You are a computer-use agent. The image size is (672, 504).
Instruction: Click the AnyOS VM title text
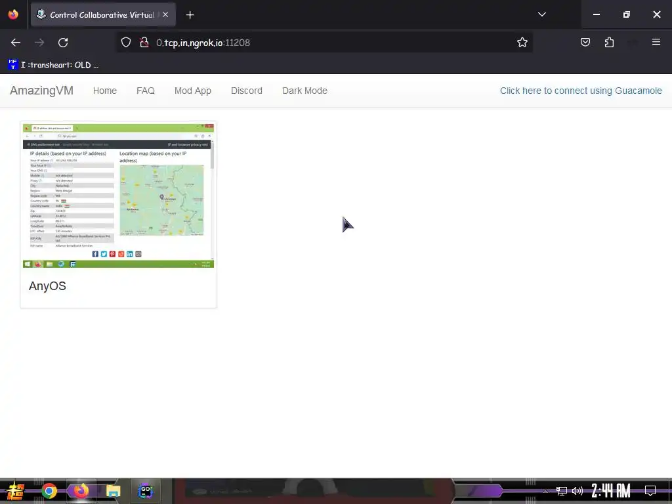point(47,286)
